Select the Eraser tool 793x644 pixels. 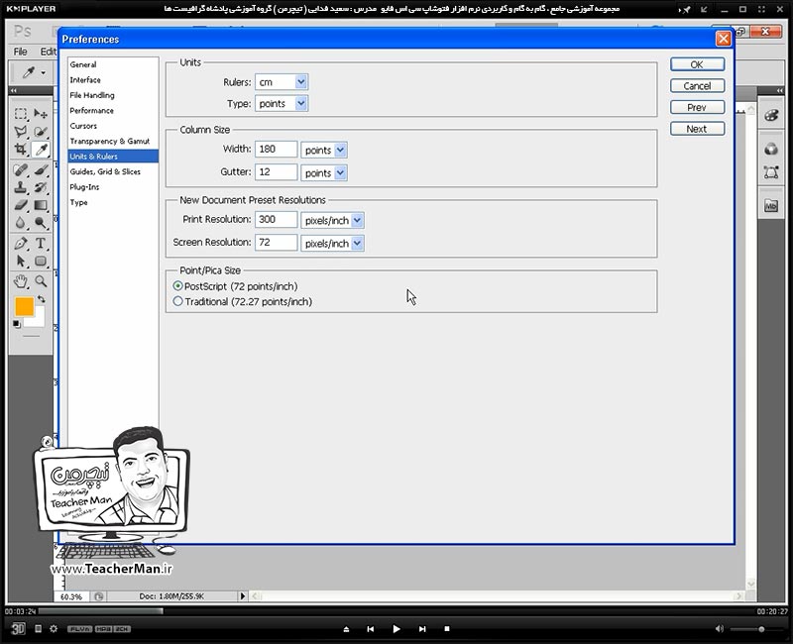(x=21, y=205)
